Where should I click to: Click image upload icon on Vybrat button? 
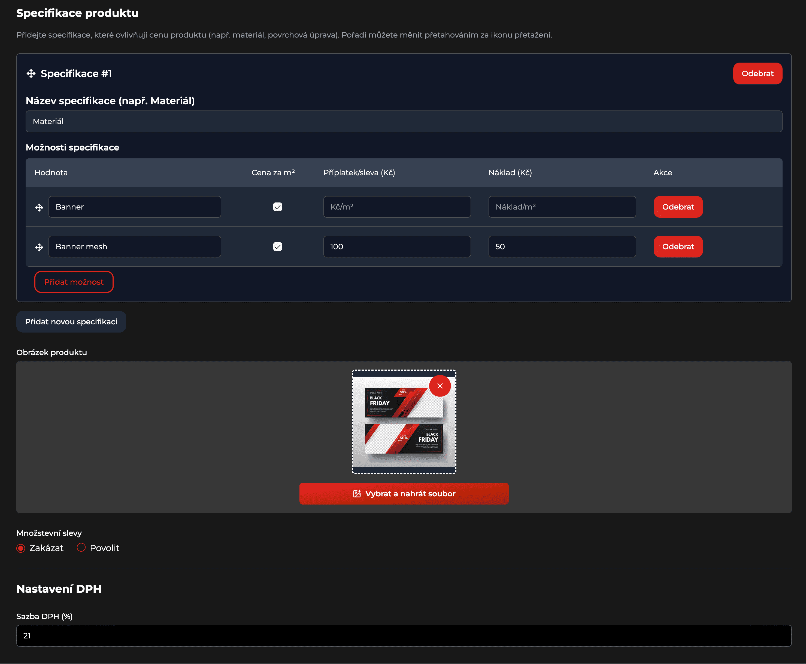(356, 493)
